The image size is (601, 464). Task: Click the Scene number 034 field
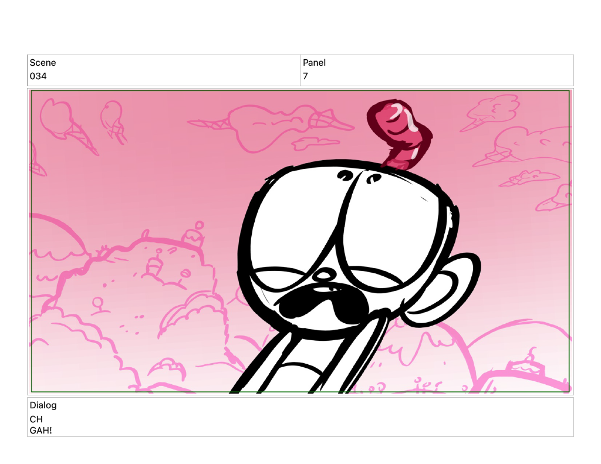point(38,76)
